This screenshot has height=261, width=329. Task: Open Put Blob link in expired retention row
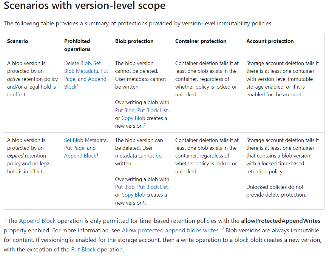click(125, 187)
